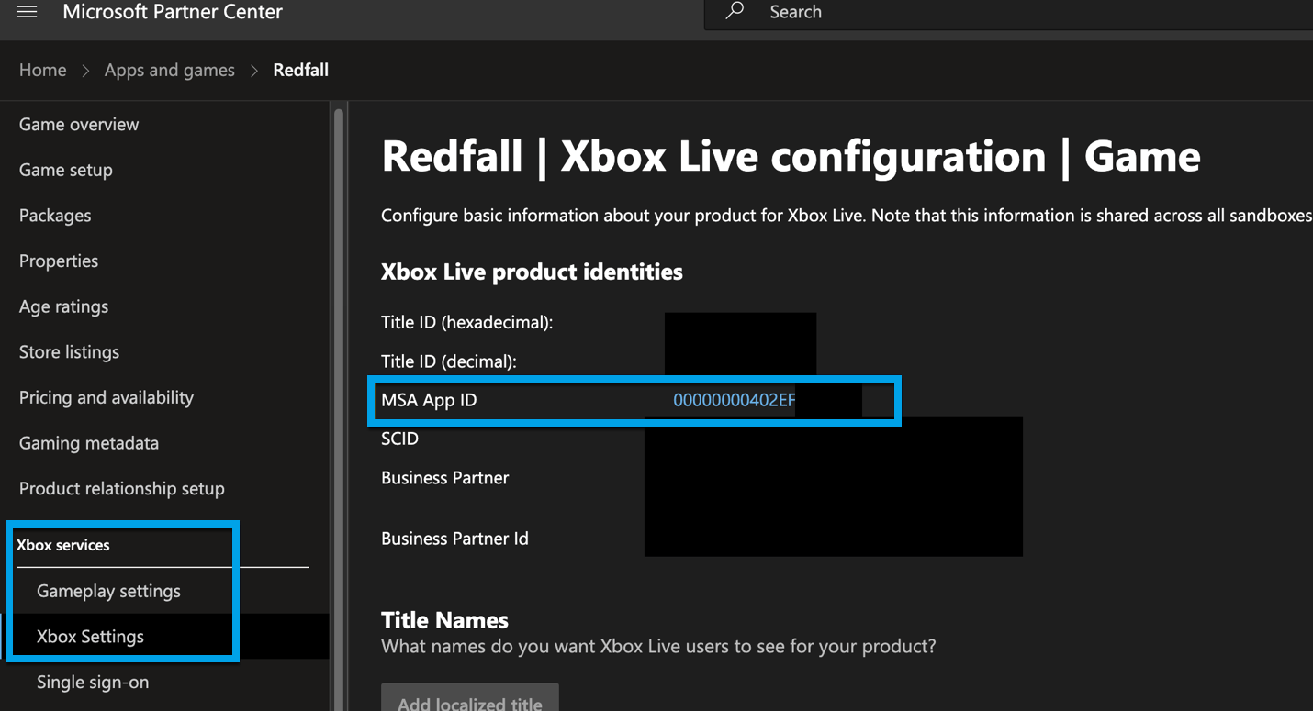Click the Title ID (hexadecimal) label
Viewport: 1313px width, 711px height.
point(467,323)
